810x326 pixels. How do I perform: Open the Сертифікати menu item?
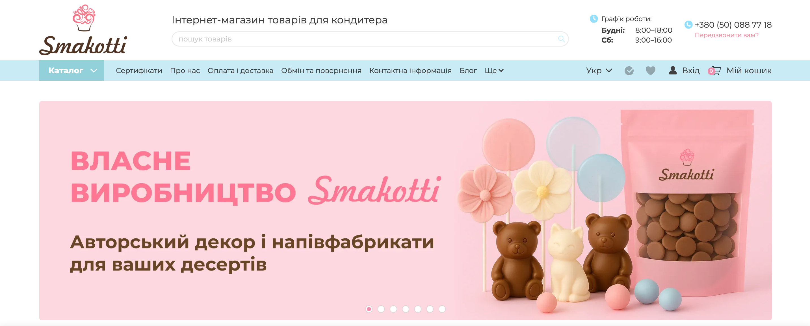(139, 71)
